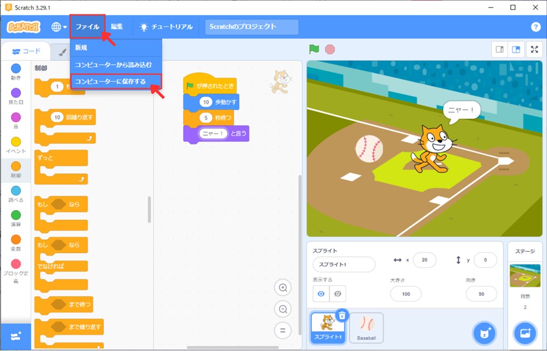Select the イベント block category

15,145
